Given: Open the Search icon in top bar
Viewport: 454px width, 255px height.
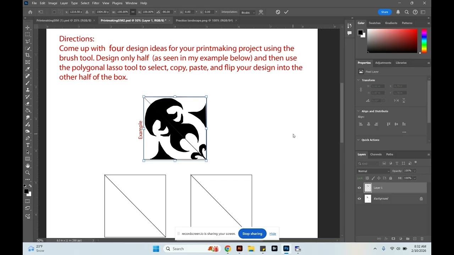Looking at the screenshot, I should (407, 12).
